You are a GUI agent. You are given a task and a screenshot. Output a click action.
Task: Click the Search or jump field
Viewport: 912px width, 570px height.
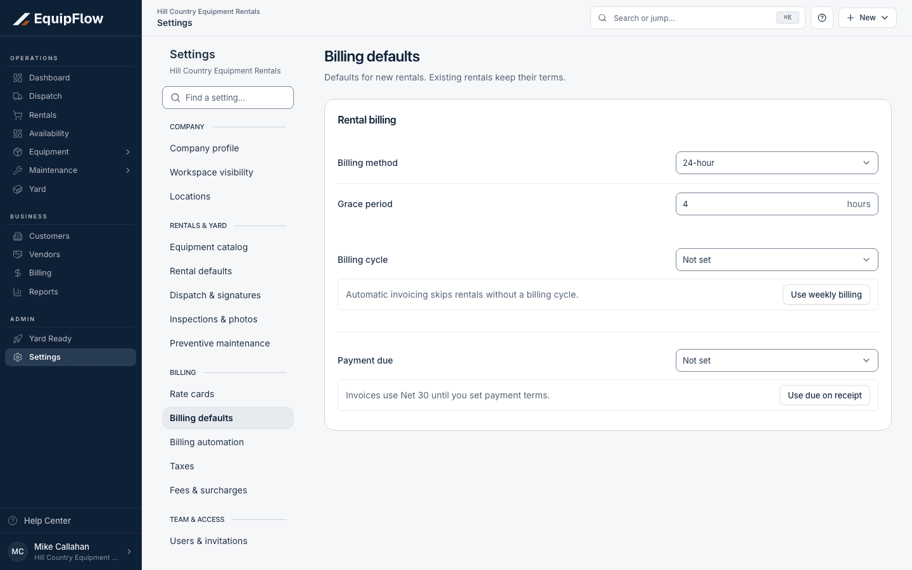click(x=698, y=18)
